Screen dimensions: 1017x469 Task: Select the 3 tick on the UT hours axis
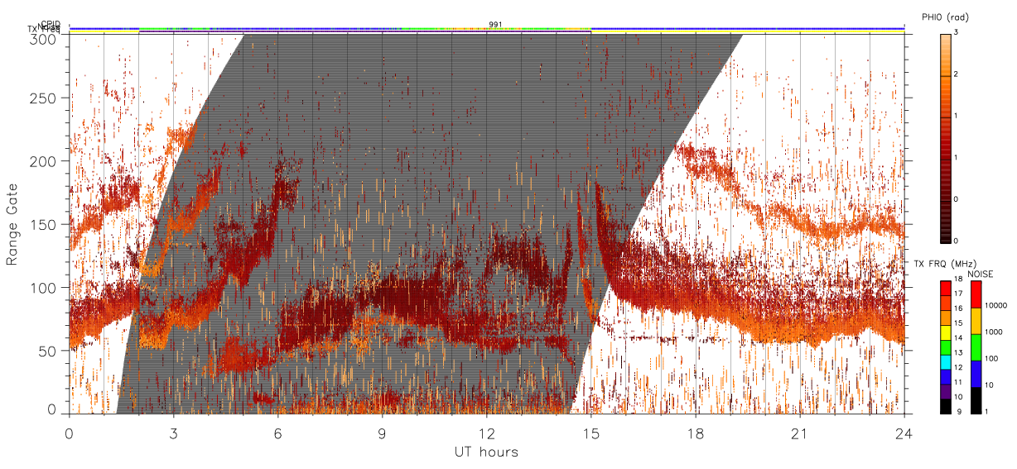tap(174, 433)
